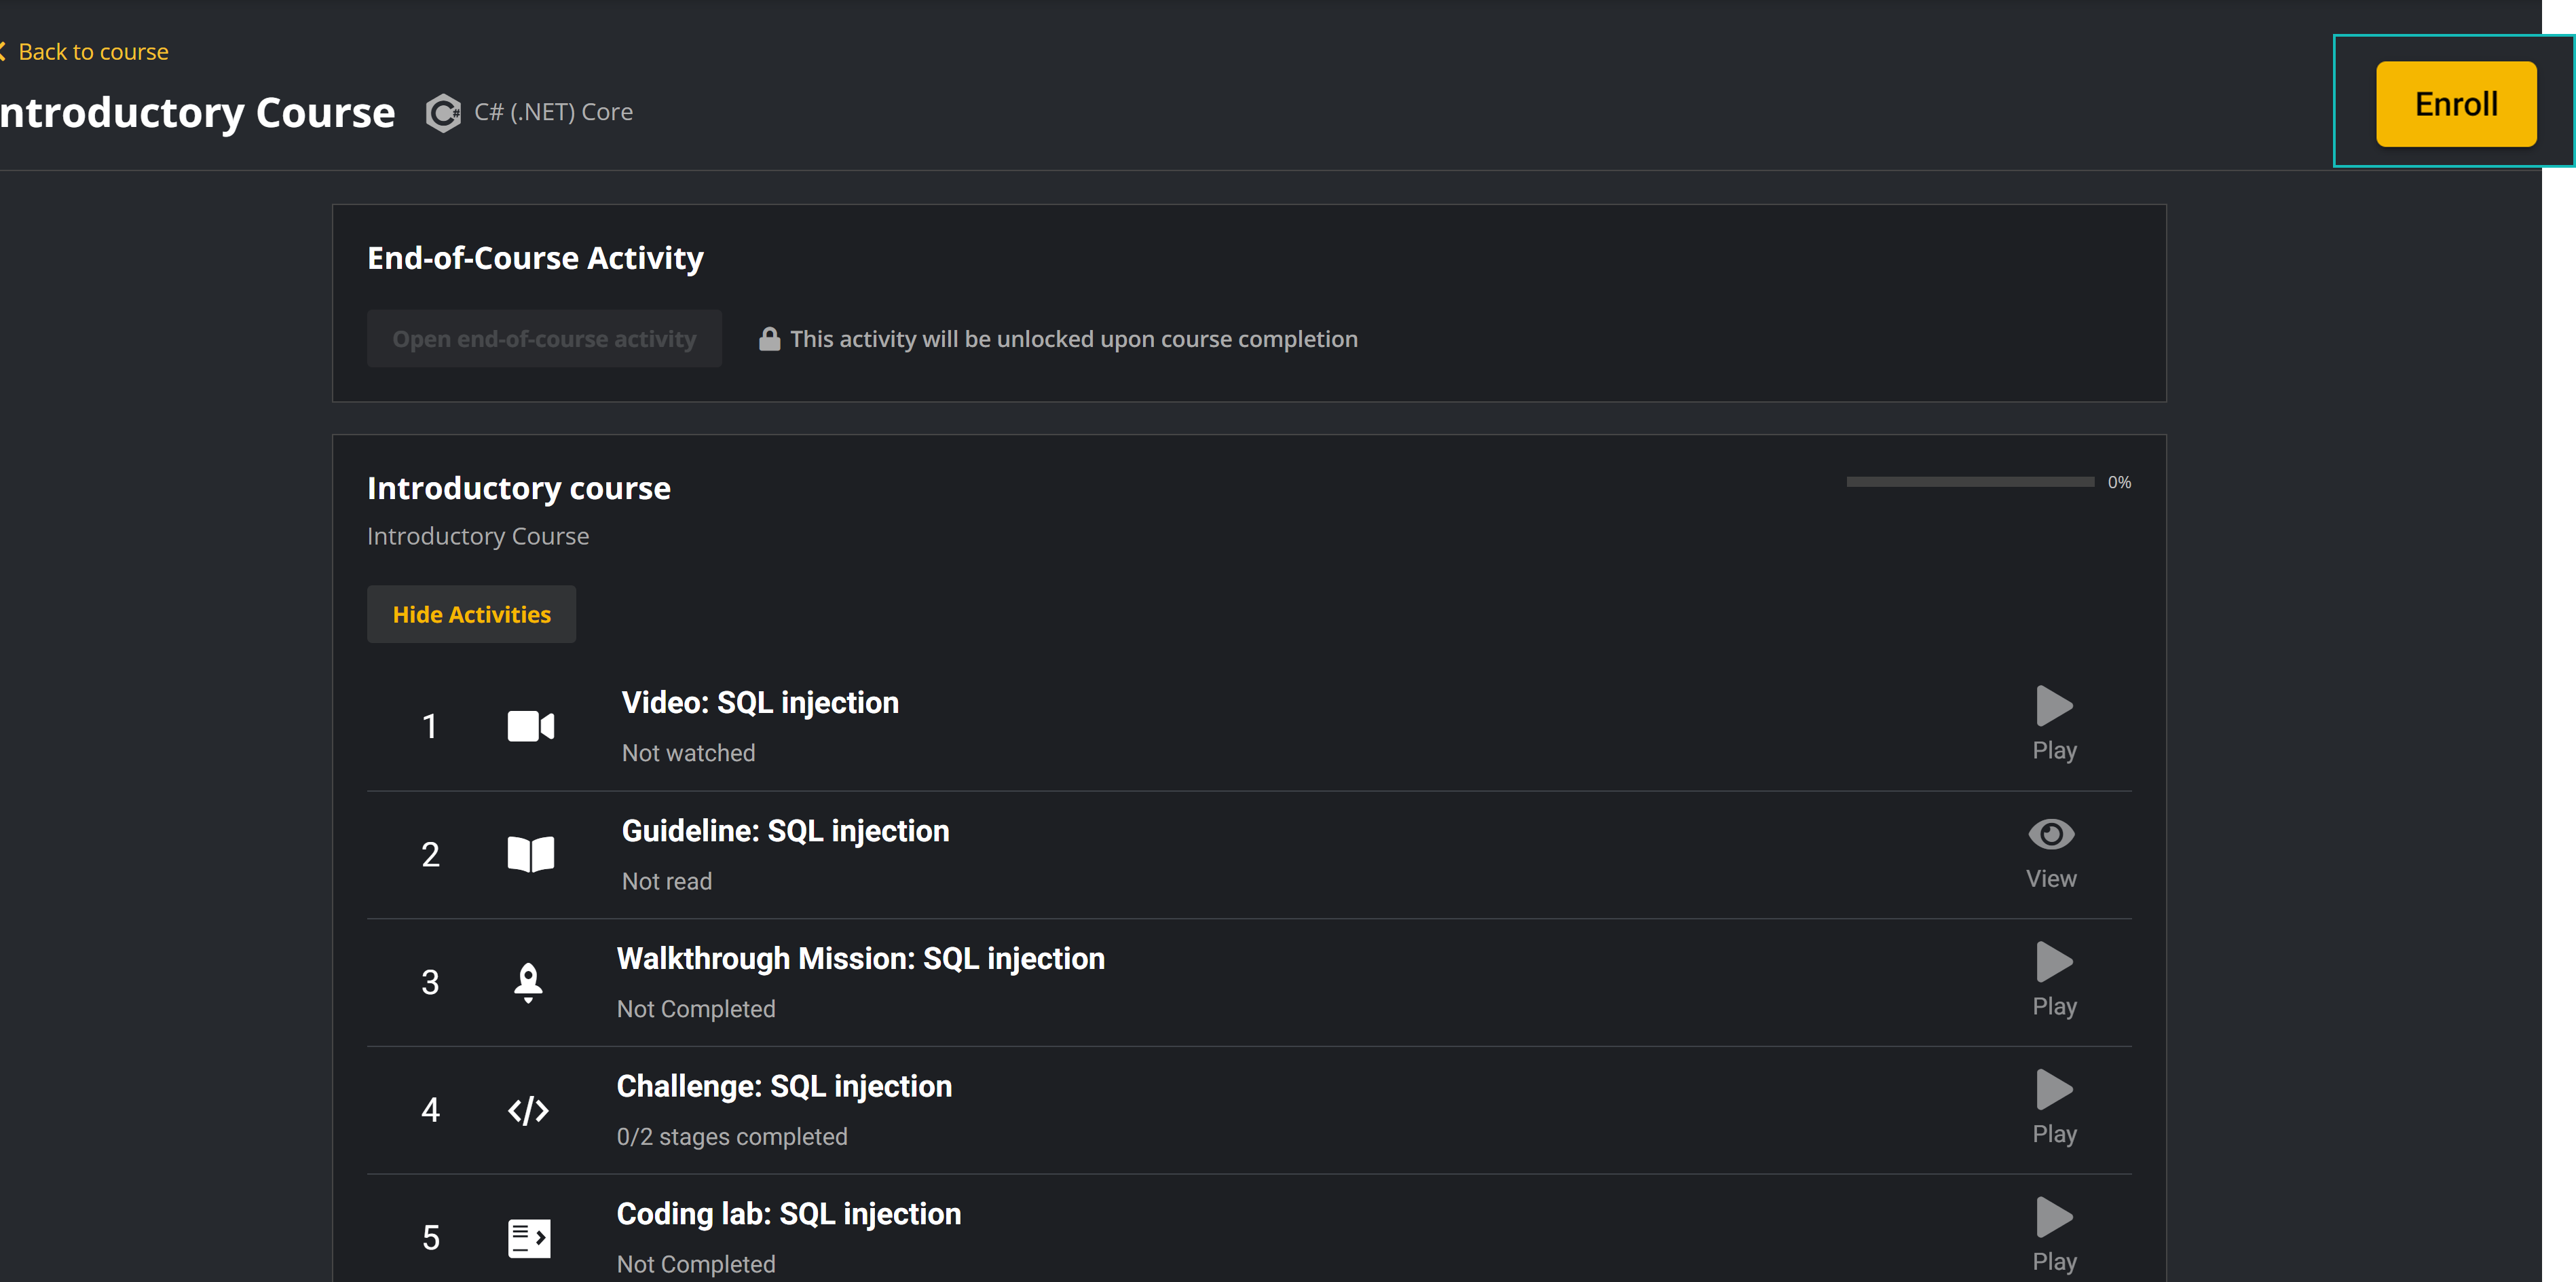This screenshot has width=2576, height=1282.
Task: Collapse list with Hide Activities button
Action: pyautogui.click(x=471, y=614)
